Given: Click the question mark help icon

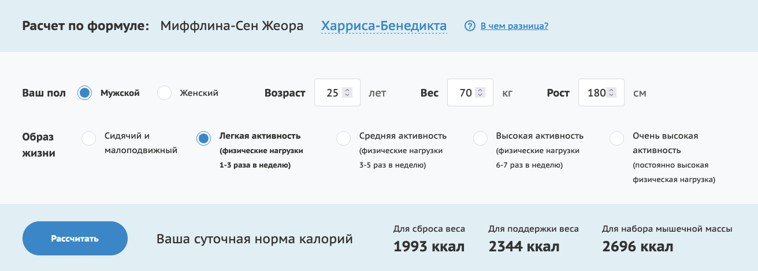Looking at the screenshot, I should point(470,26).
